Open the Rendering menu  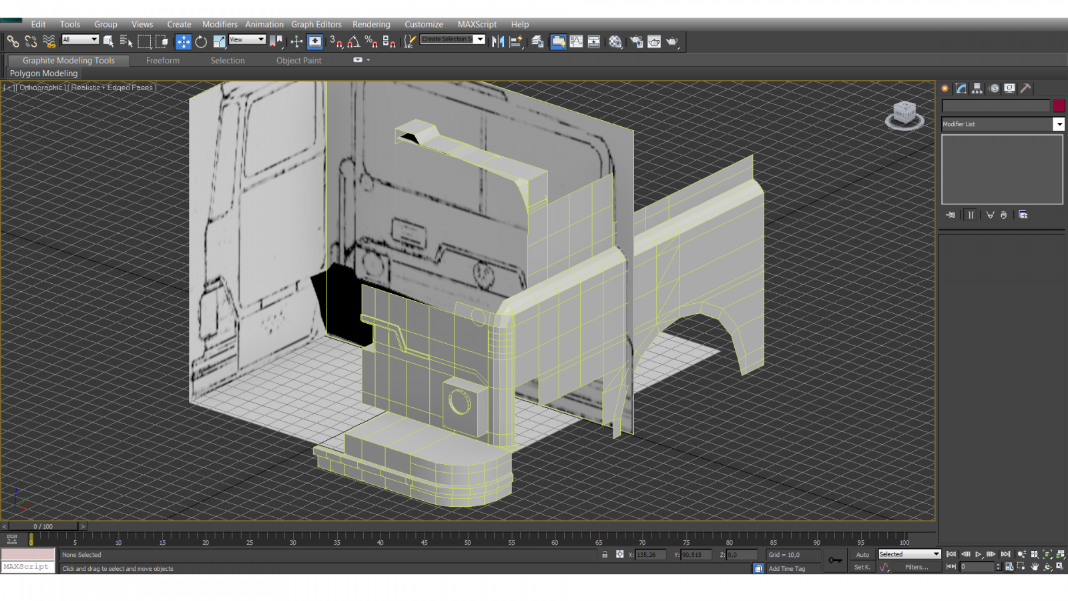click(371, 25)
